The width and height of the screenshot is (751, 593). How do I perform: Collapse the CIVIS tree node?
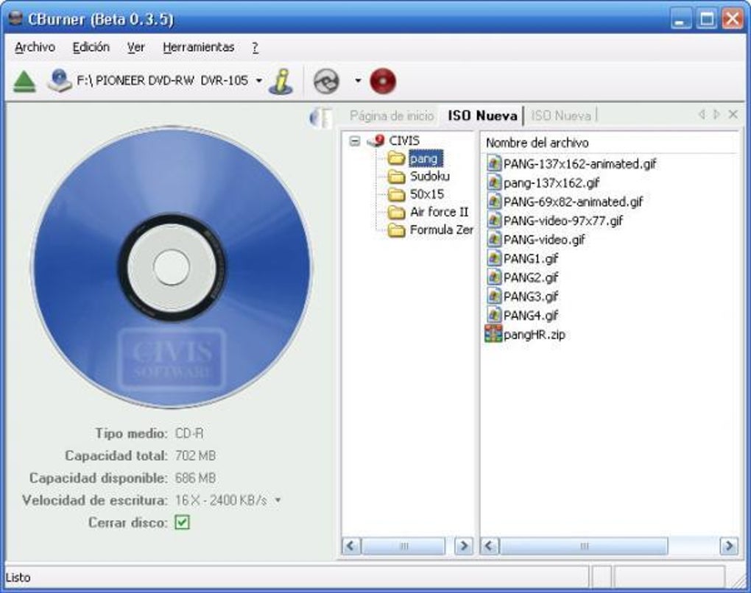click(x=354, y=141)
